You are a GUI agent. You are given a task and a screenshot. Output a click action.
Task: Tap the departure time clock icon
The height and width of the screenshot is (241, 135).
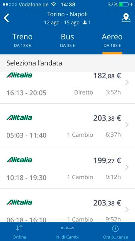[115, 229]
